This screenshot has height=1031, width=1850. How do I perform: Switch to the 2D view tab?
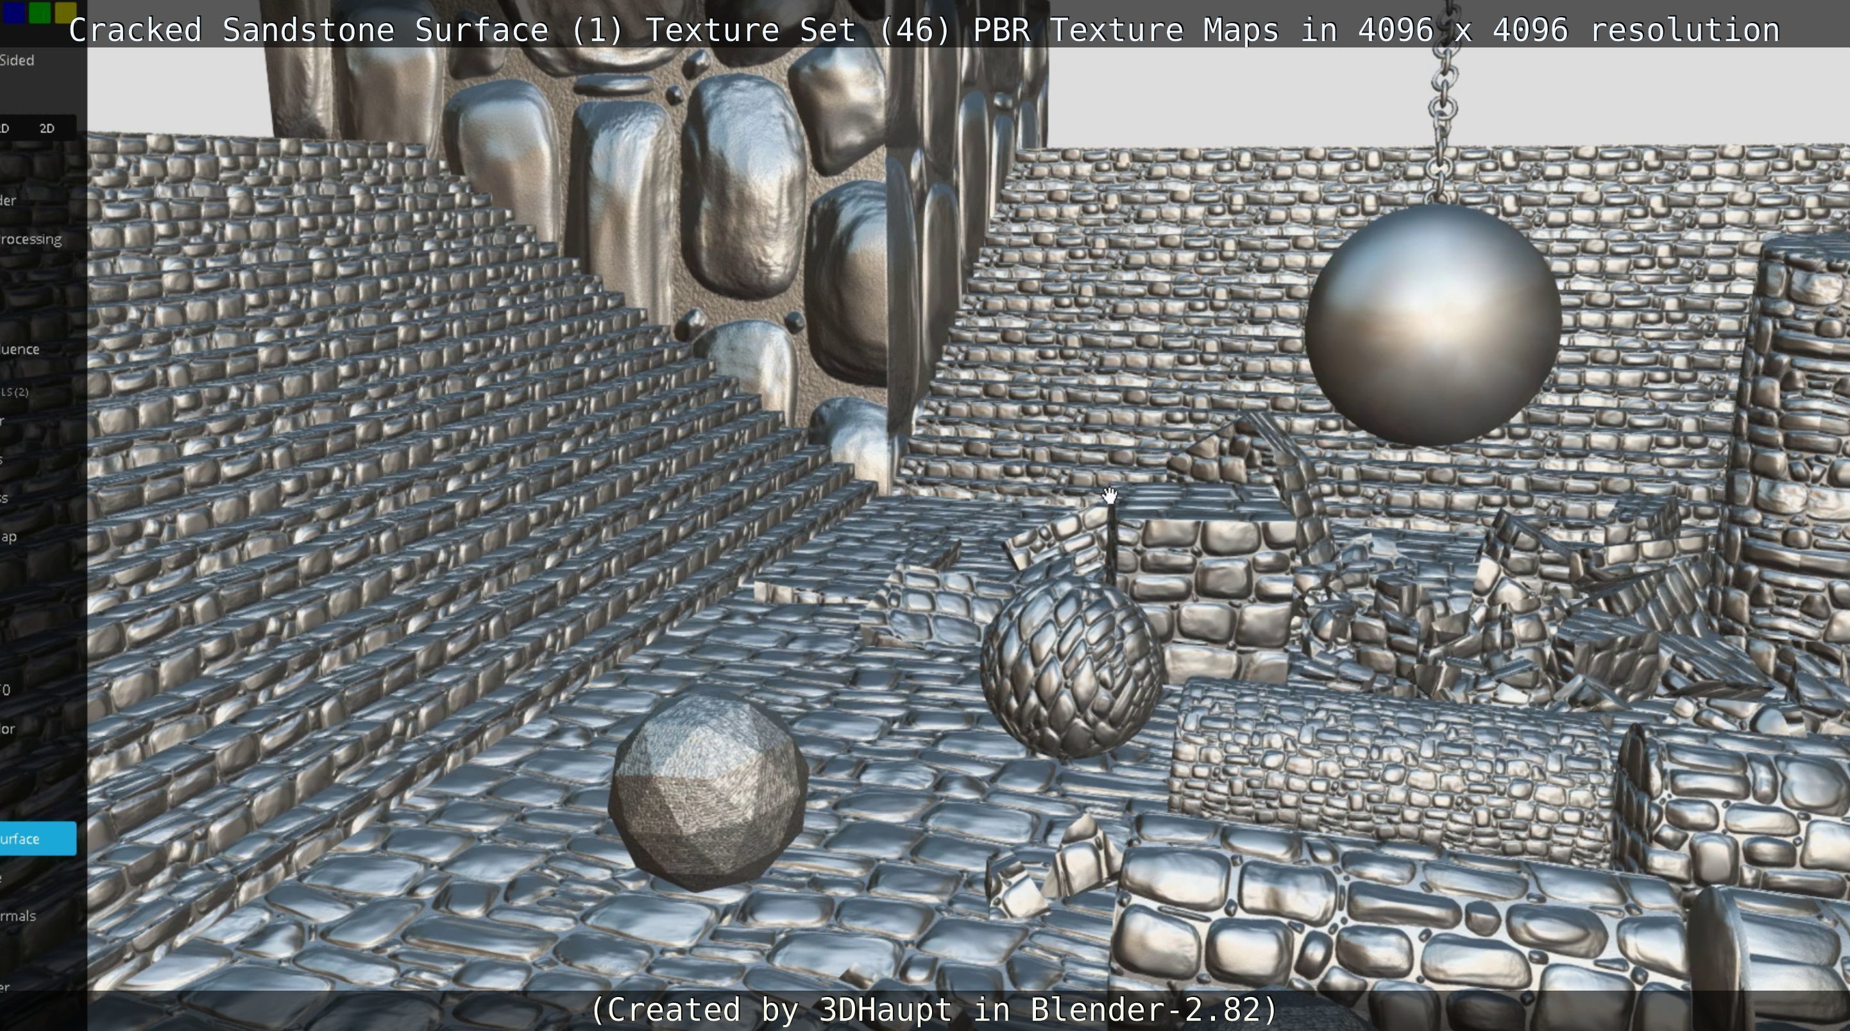47,128
